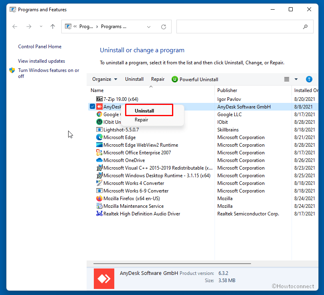Open the recent locations dropdown
Viewport: 324px width, 295px height.
(41, 27)
